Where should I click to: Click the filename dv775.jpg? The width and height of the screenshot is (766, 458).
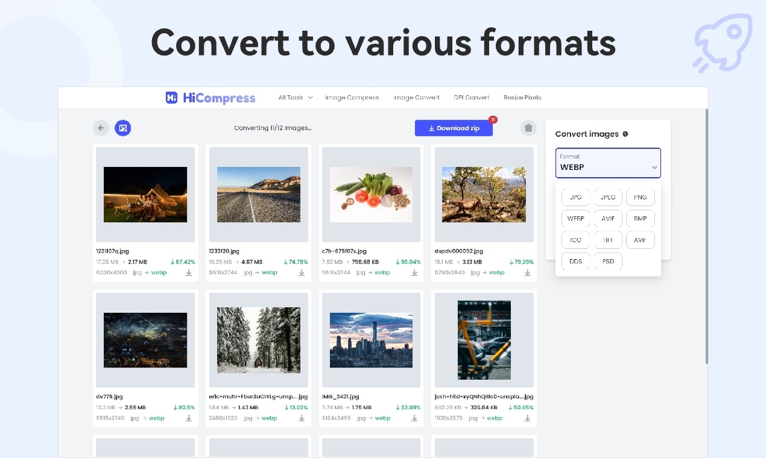(110, 397)
